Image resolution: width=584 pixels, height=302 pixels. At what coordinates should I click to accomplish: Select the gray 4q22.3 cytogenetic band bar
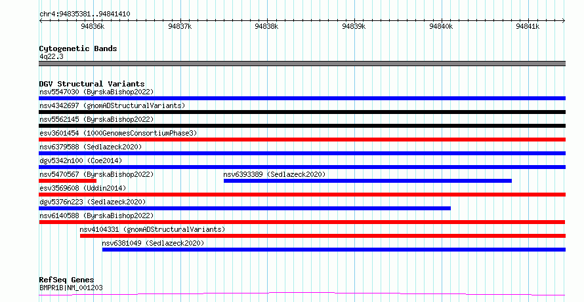[302, 64]
